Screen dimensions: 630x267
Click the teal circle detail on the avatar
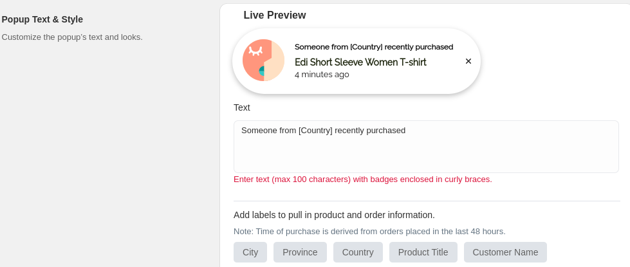261,71
